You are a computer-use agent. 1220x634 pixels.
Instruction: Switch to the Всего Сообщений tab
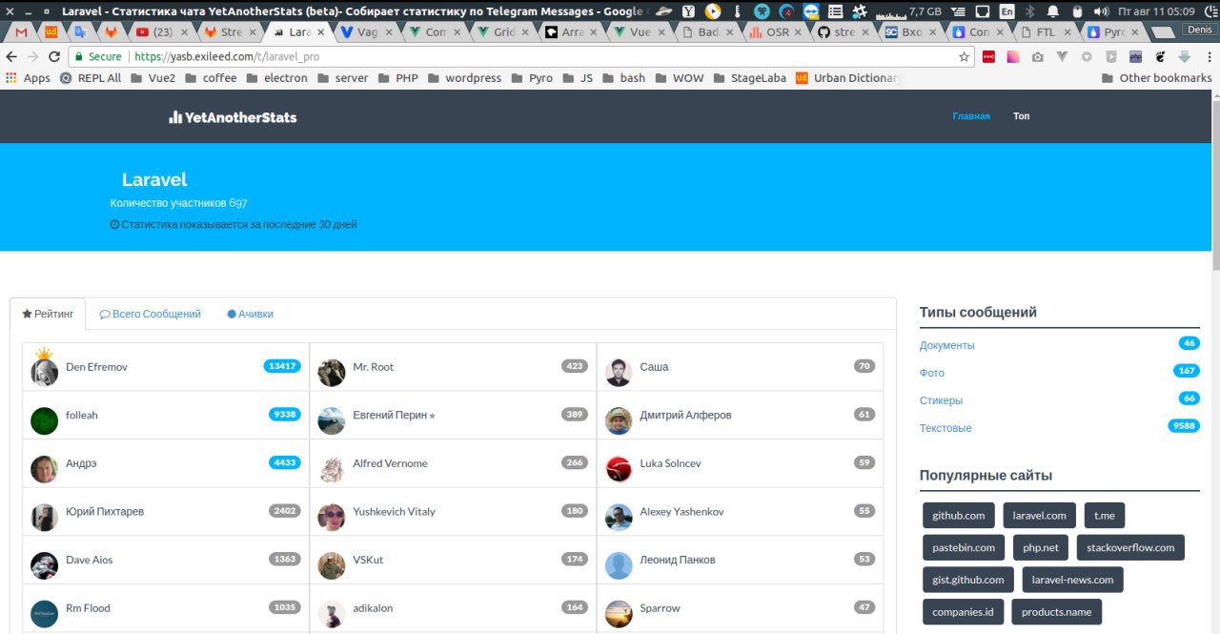coord(150,314)
